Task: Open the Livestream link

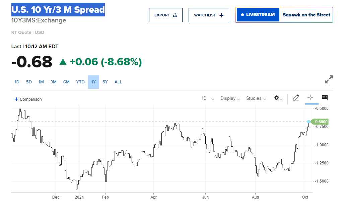Action: [x=258, y=15]
